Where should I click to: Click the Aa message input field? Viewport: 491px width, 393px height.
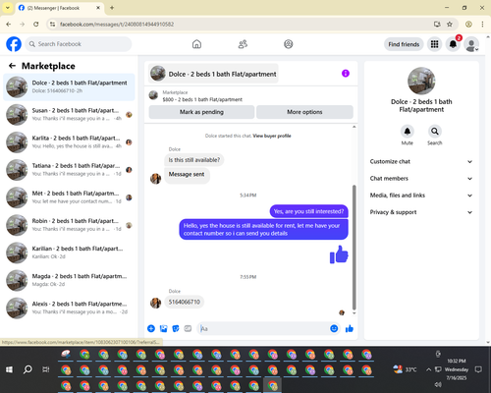click(x=263, y=328)
